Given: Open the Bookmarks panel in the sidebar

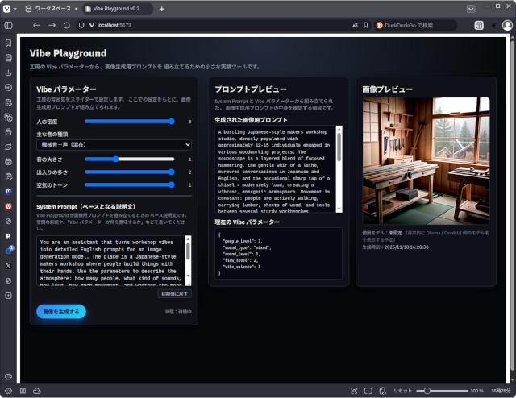Looking at the screenshot, I should 8,43.
